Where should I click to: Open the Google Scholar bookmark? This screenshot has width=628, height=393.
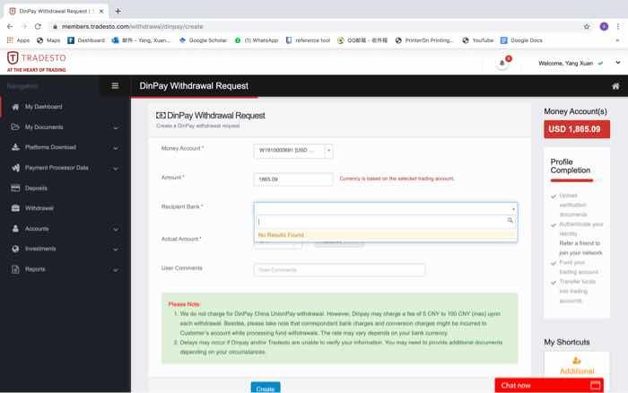coord(203,40)
